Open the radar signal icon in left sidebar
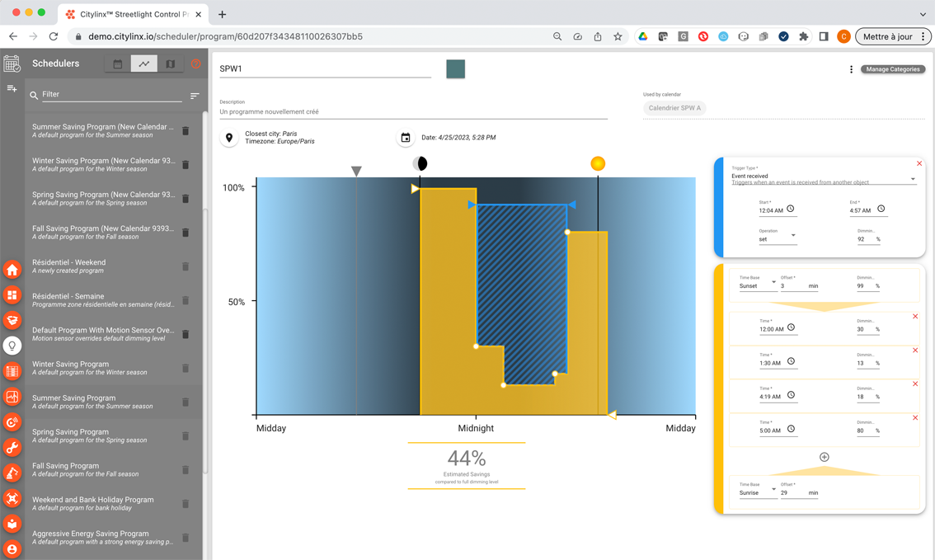The width and height of the screenshot is (935, 560). [12, 422]
